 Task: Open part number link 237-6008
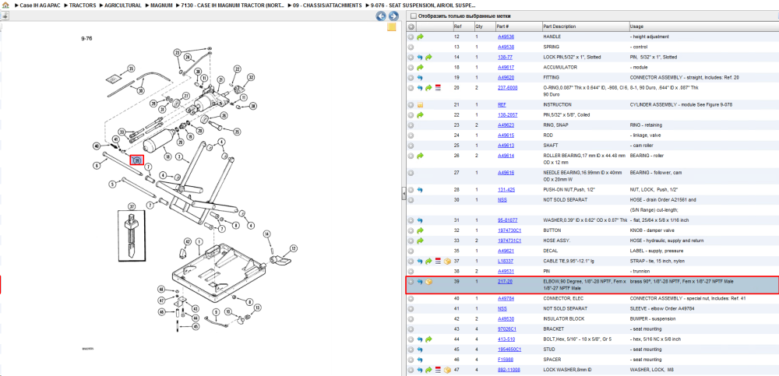(x=507, y=87)
